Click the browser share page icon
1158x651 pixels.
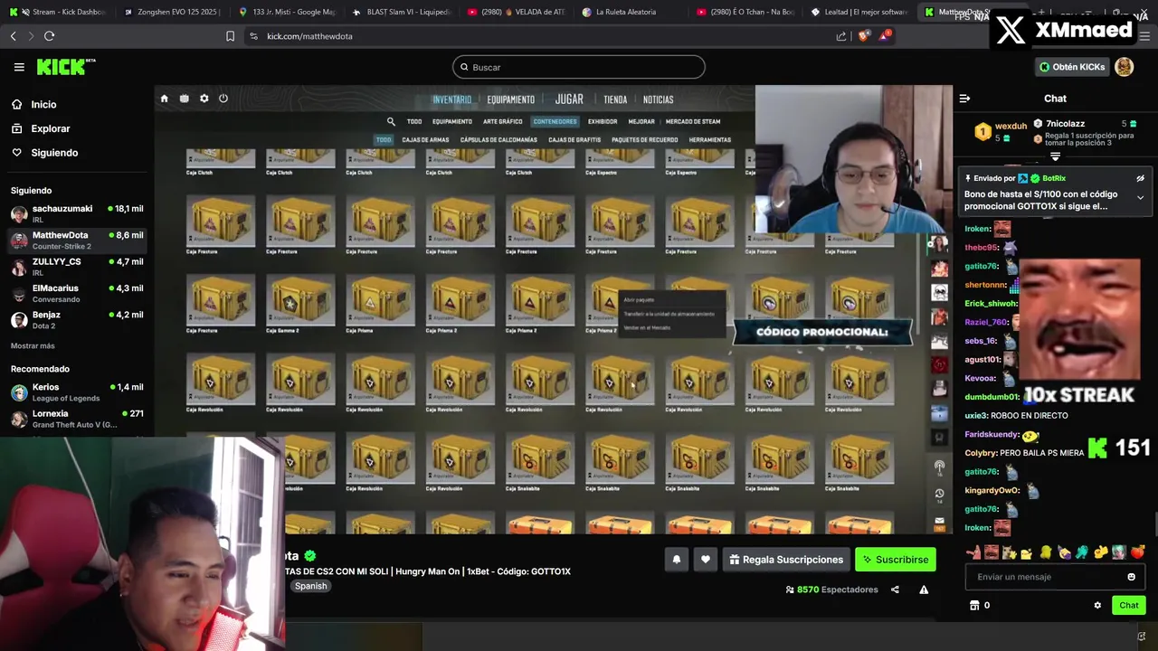[841, 36]
